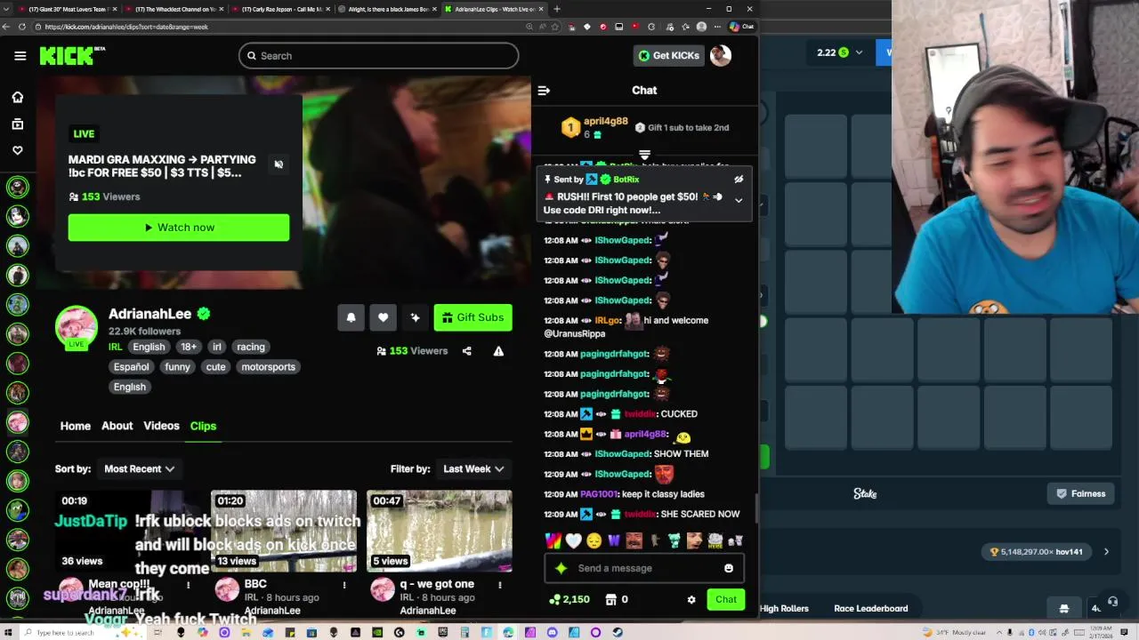Open the Home icon in sidebar

pos(17,97)
